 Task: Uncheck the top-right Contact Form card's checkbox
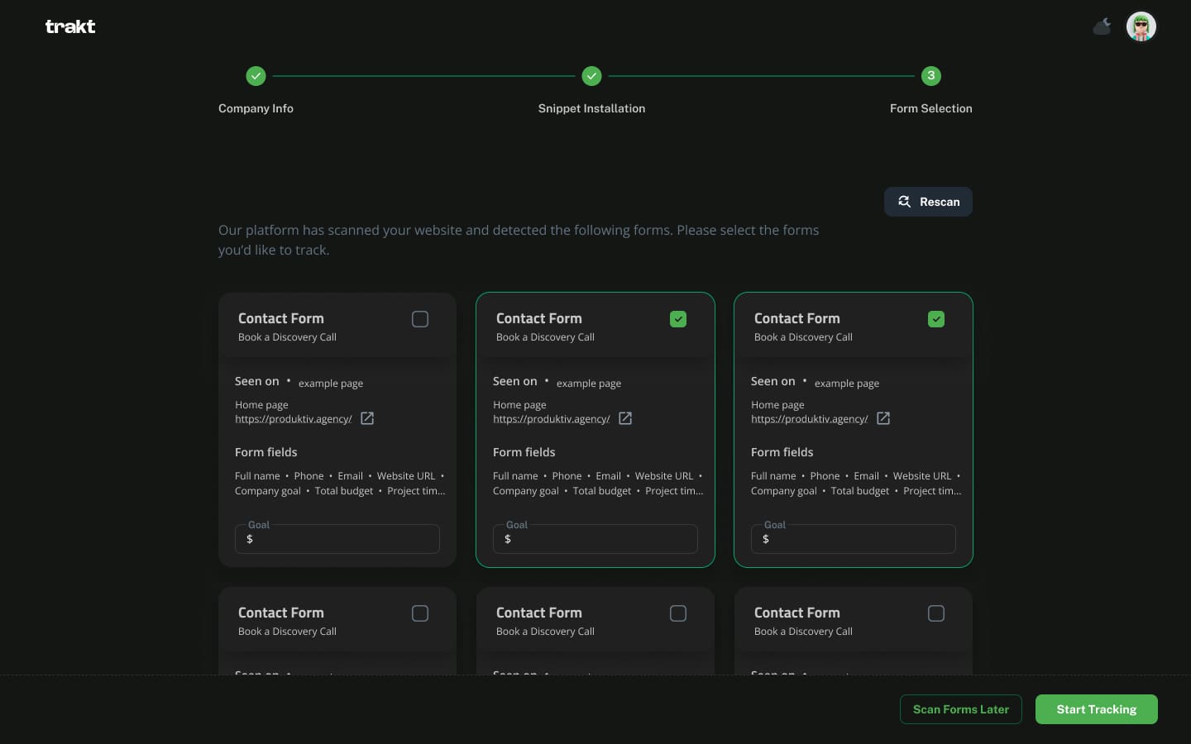936,319
